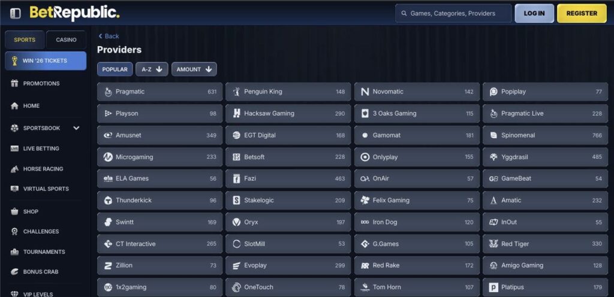This screenshot has height=297, width=614.
Task: Toggle the sidebar collapse icon
Action: point(15,13)
